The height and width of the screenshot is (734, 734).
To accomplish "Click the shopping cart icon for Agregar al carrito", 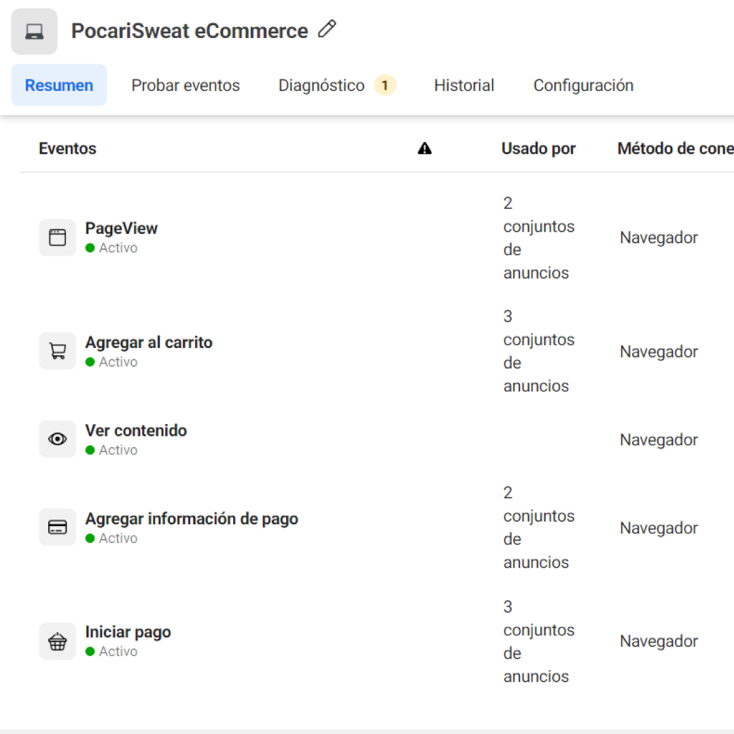I will pos(58,351).
